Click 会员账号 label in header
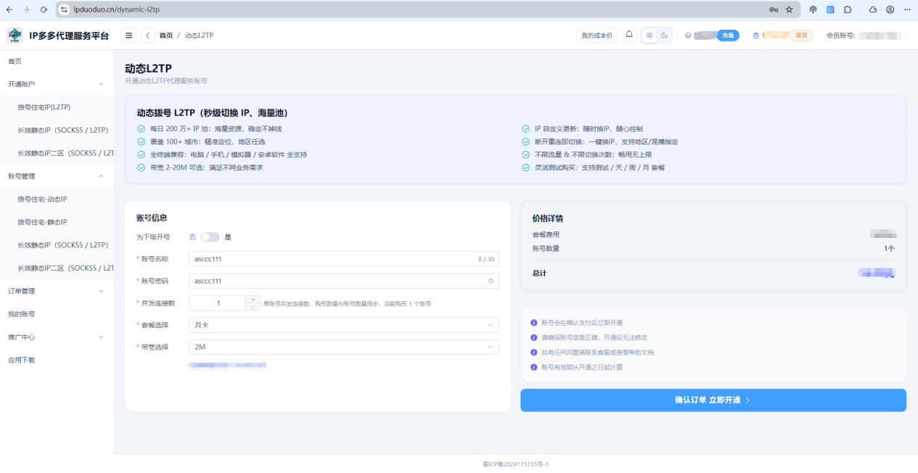This screenshot has height=473, width=918. click(840, 36)
